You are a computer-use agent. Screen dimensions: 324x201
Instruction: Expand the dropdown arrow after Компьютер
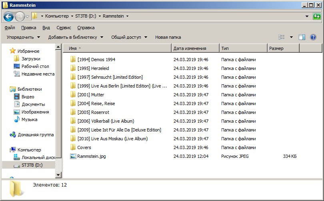[72, 16]
